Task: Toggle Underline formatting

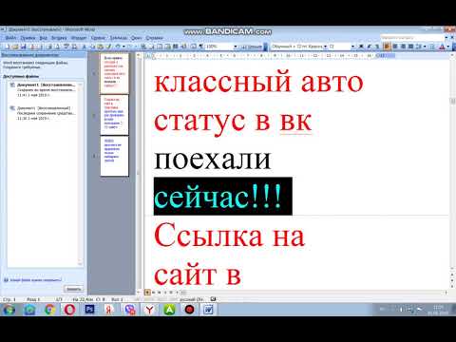Action: tap(377, 47)
